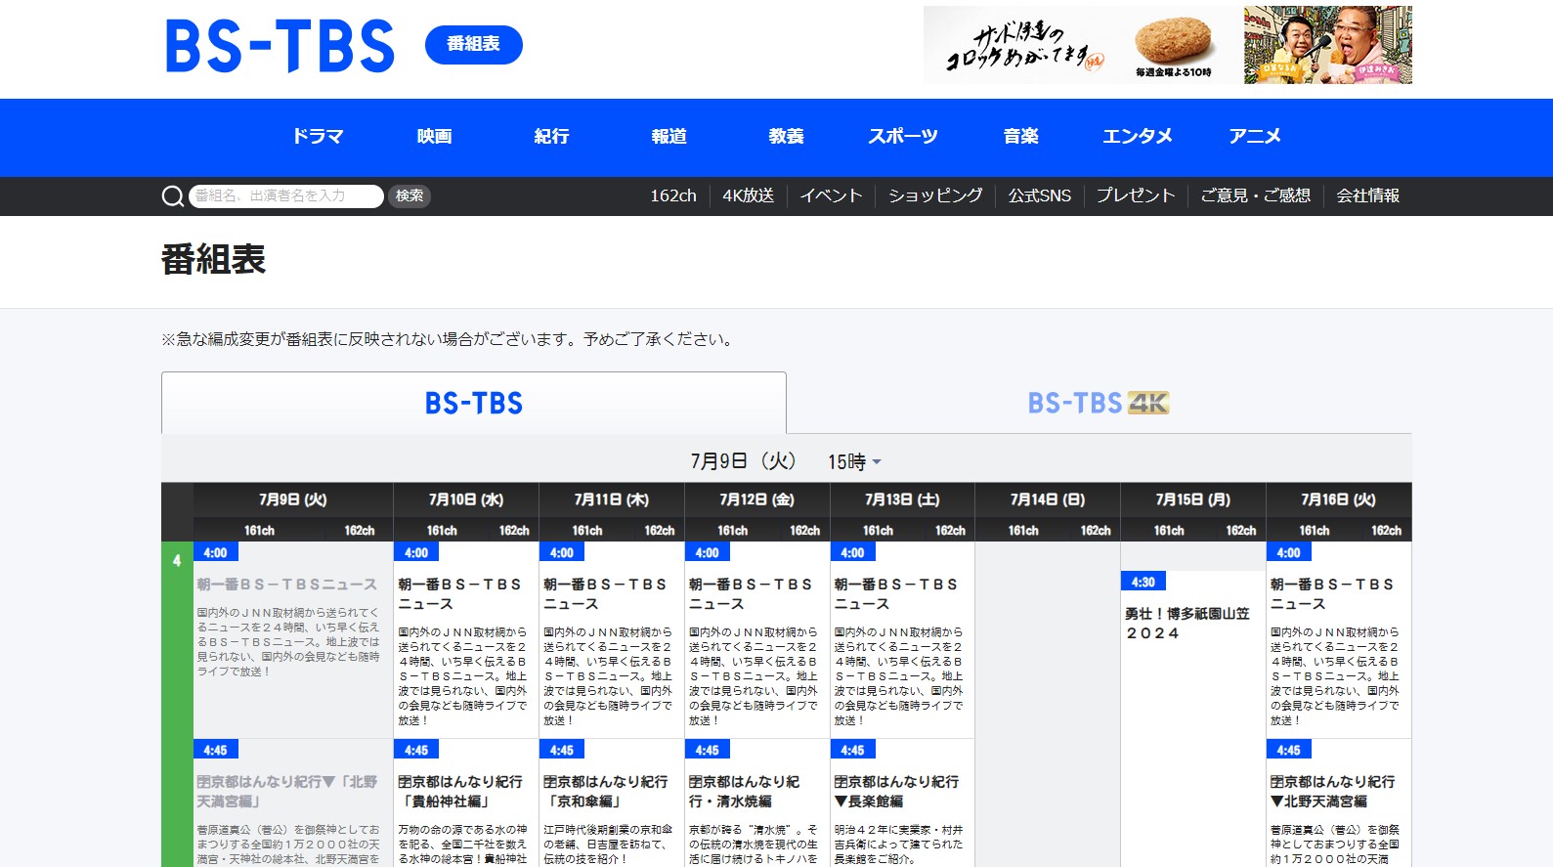Open 京都はんなり紀行▼北野天満宮編 on 7月16日
Viewport: 1553px width, 867px height.
pos(1333,792)
